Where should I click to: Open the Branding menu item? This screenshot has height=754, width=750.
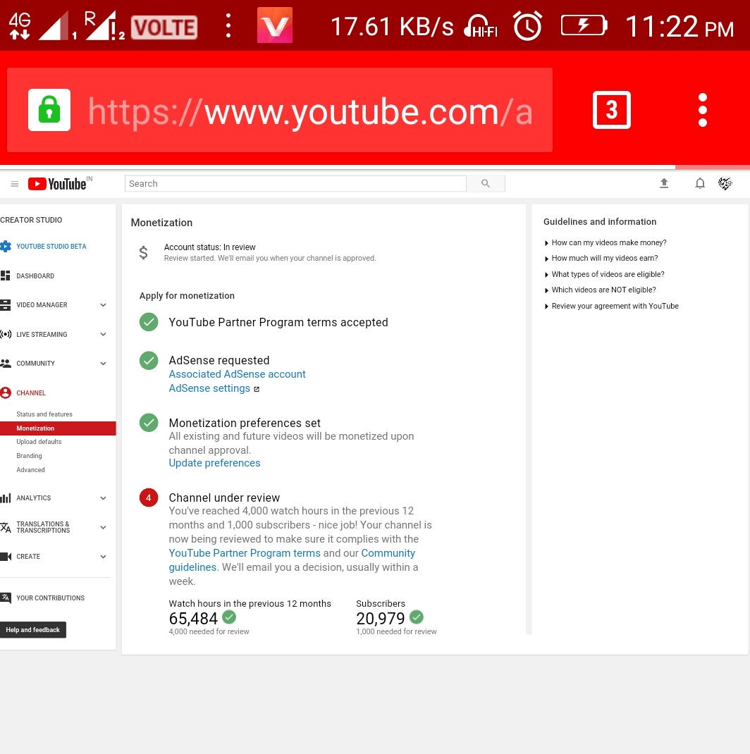[x=29, y=455]
